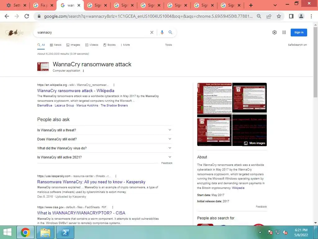Click the muted volume tray icon
This screenshot has width=318, height=239.
pyautogui.click(x=285, y=232)
